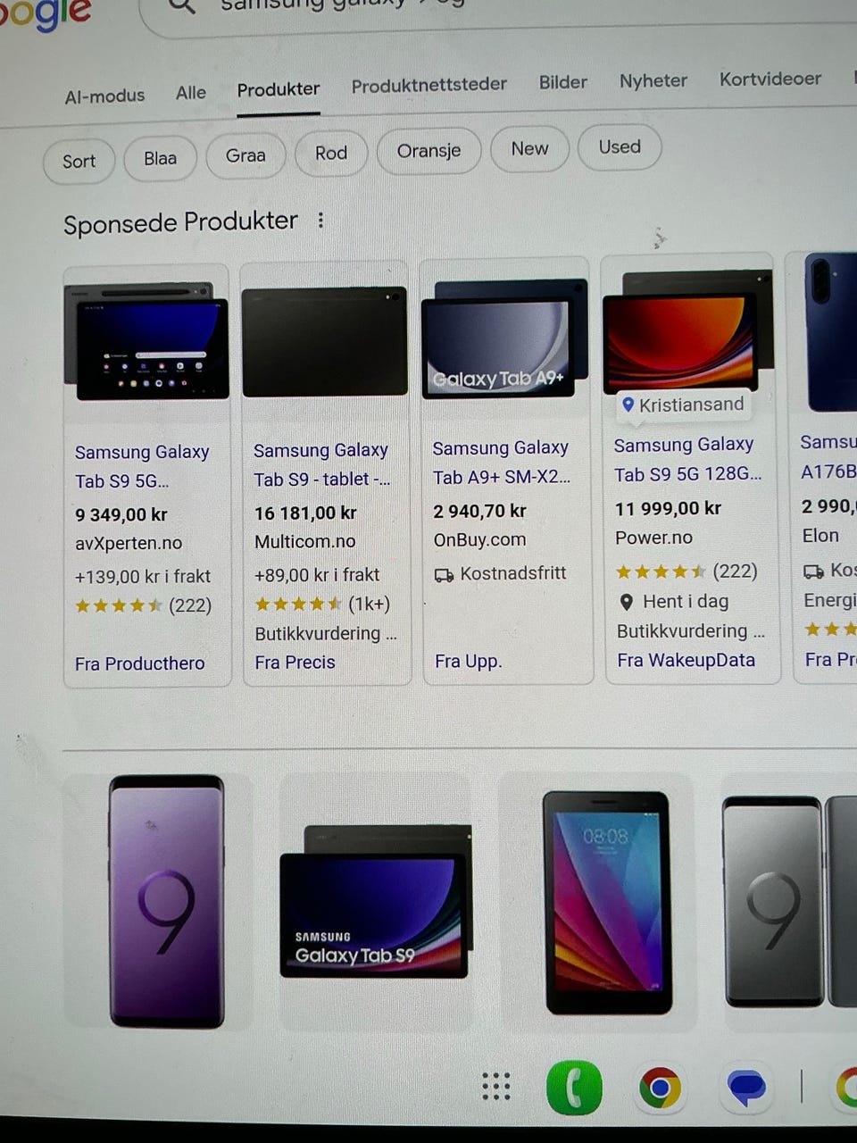This screenshot has width=857, height=1143.
Task: Open Sponsede Produkter three-dot menu
Action: point(320,220)
